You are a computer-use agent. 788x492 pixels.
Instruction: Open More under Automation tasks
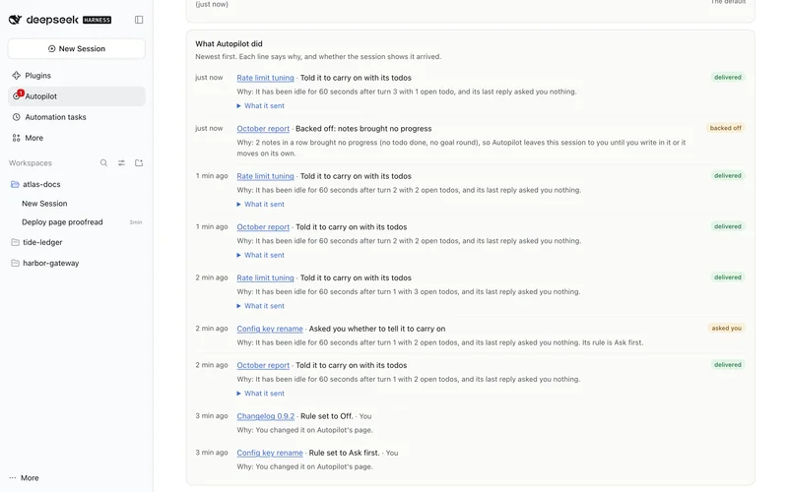coord(77,138)
